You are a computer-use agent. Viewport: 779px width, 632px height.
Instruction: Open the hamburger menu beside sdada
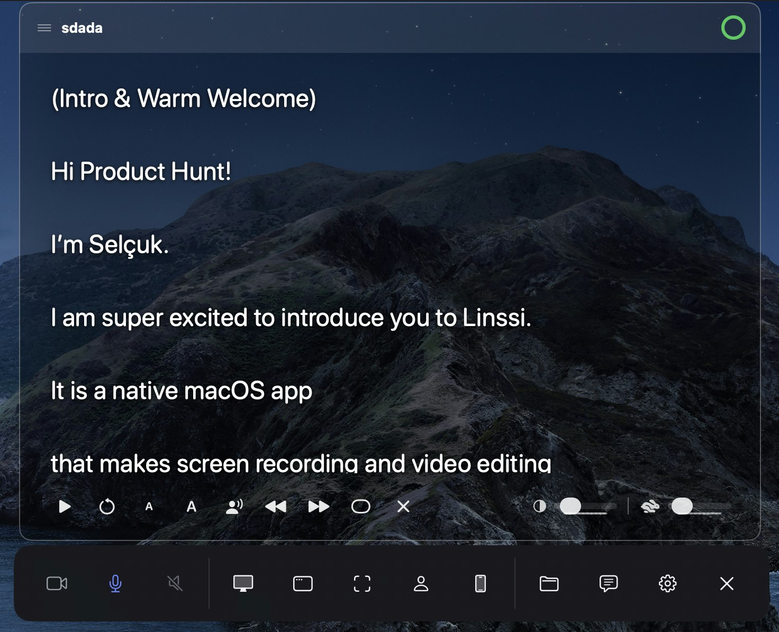pos(44,28)
